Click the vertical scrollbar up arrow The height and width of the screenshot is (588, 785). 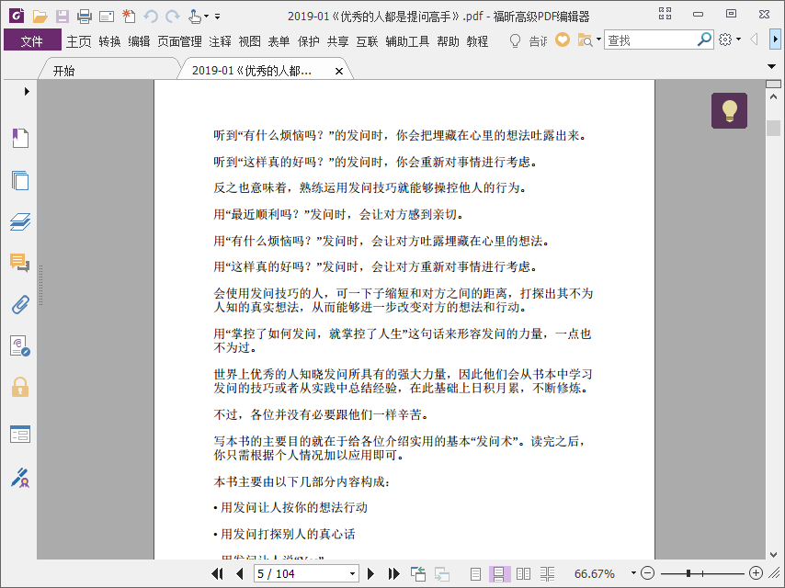pos(773,96)
